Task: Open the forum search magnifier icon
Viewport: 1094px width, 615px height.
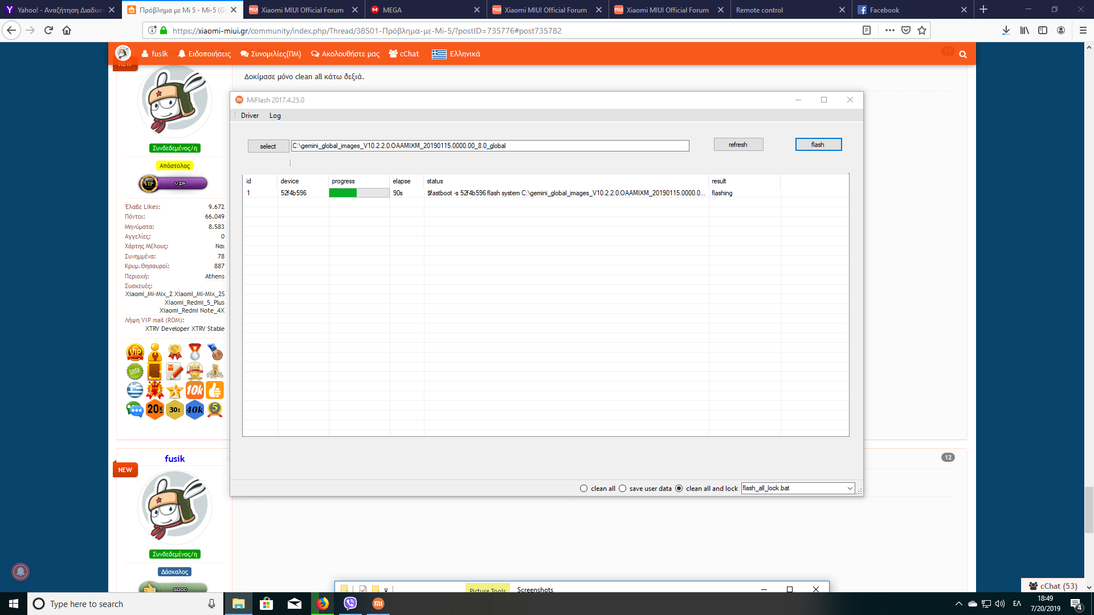Action: point(963,55)
